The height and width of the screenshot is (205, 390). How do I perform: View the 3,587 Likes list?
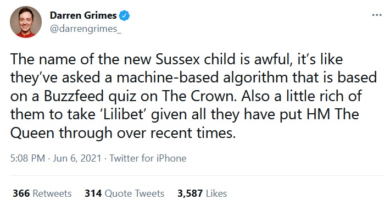(x=202, y=193)
